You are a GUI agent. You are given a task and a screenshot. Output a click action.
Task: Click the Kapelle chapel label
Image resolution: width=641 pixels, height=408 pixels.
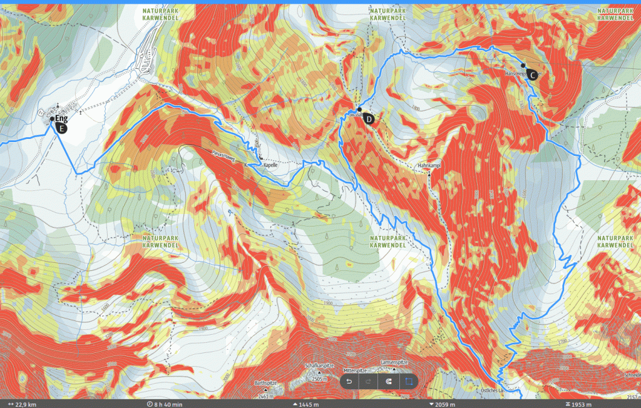coord(270,166)
